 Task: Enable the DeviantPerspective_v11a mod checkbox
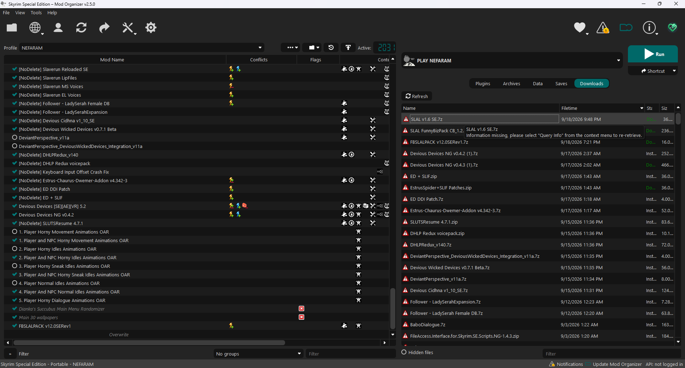click(x=15, y=138)
